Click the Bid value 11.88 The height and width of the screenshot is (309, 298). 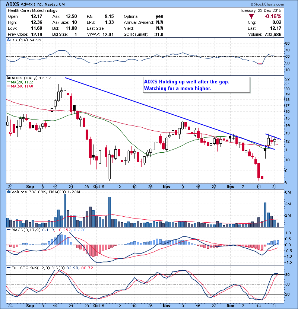tap(71, 28)
